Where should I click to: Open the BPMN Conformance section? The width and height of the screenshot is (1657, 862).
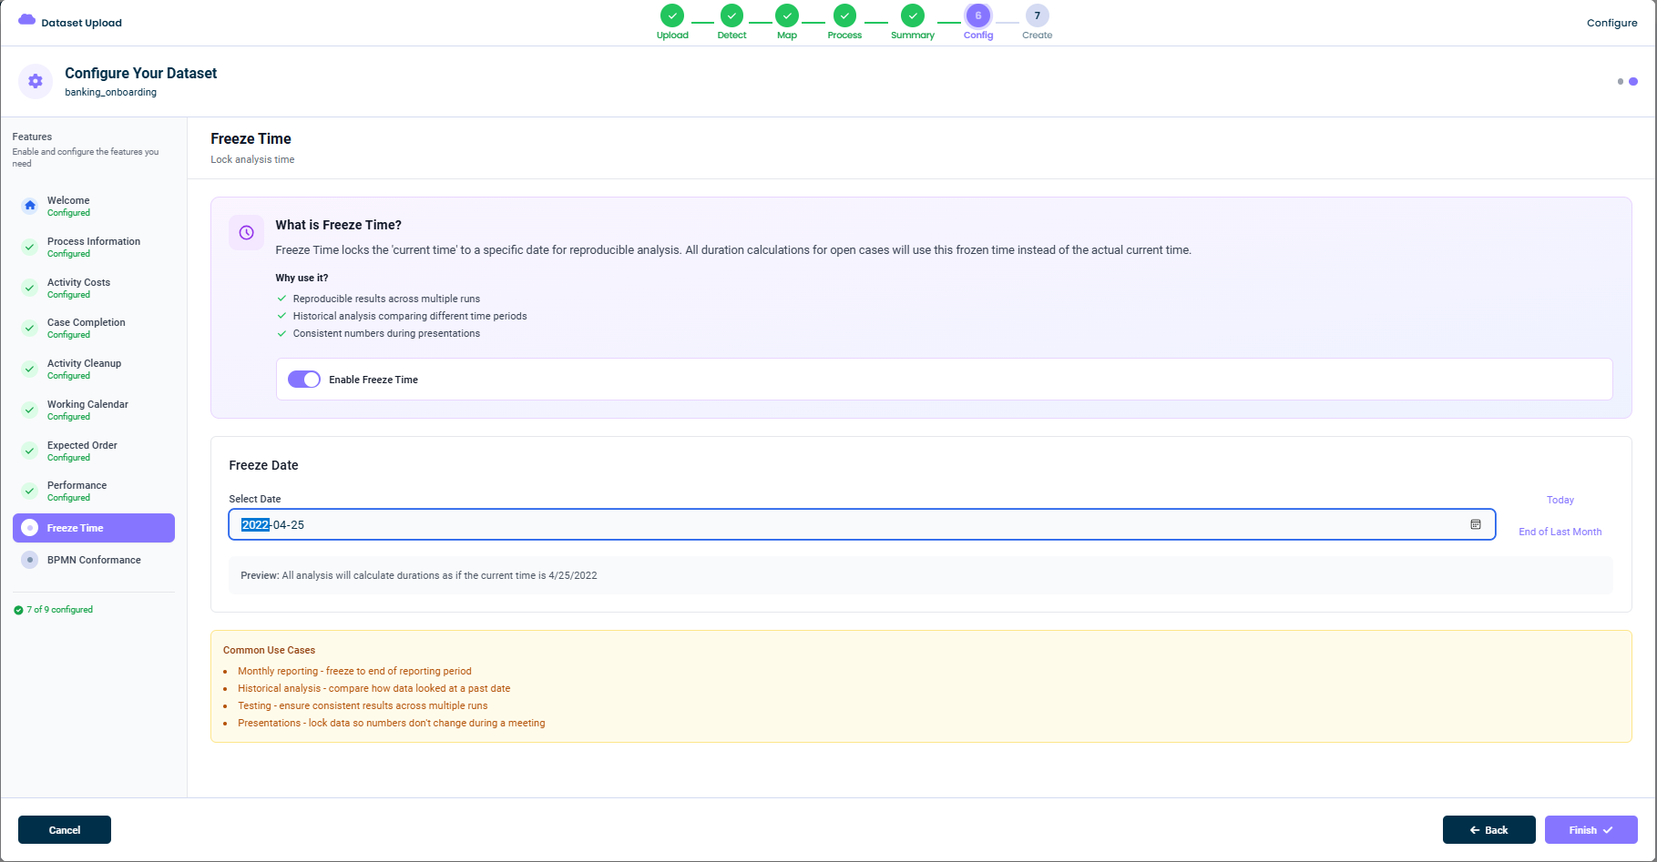click(x=94, y=560)
